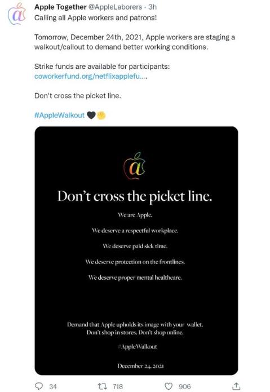
Task: Click the black heart emoji after the hashtag
Action: [91, 115]
